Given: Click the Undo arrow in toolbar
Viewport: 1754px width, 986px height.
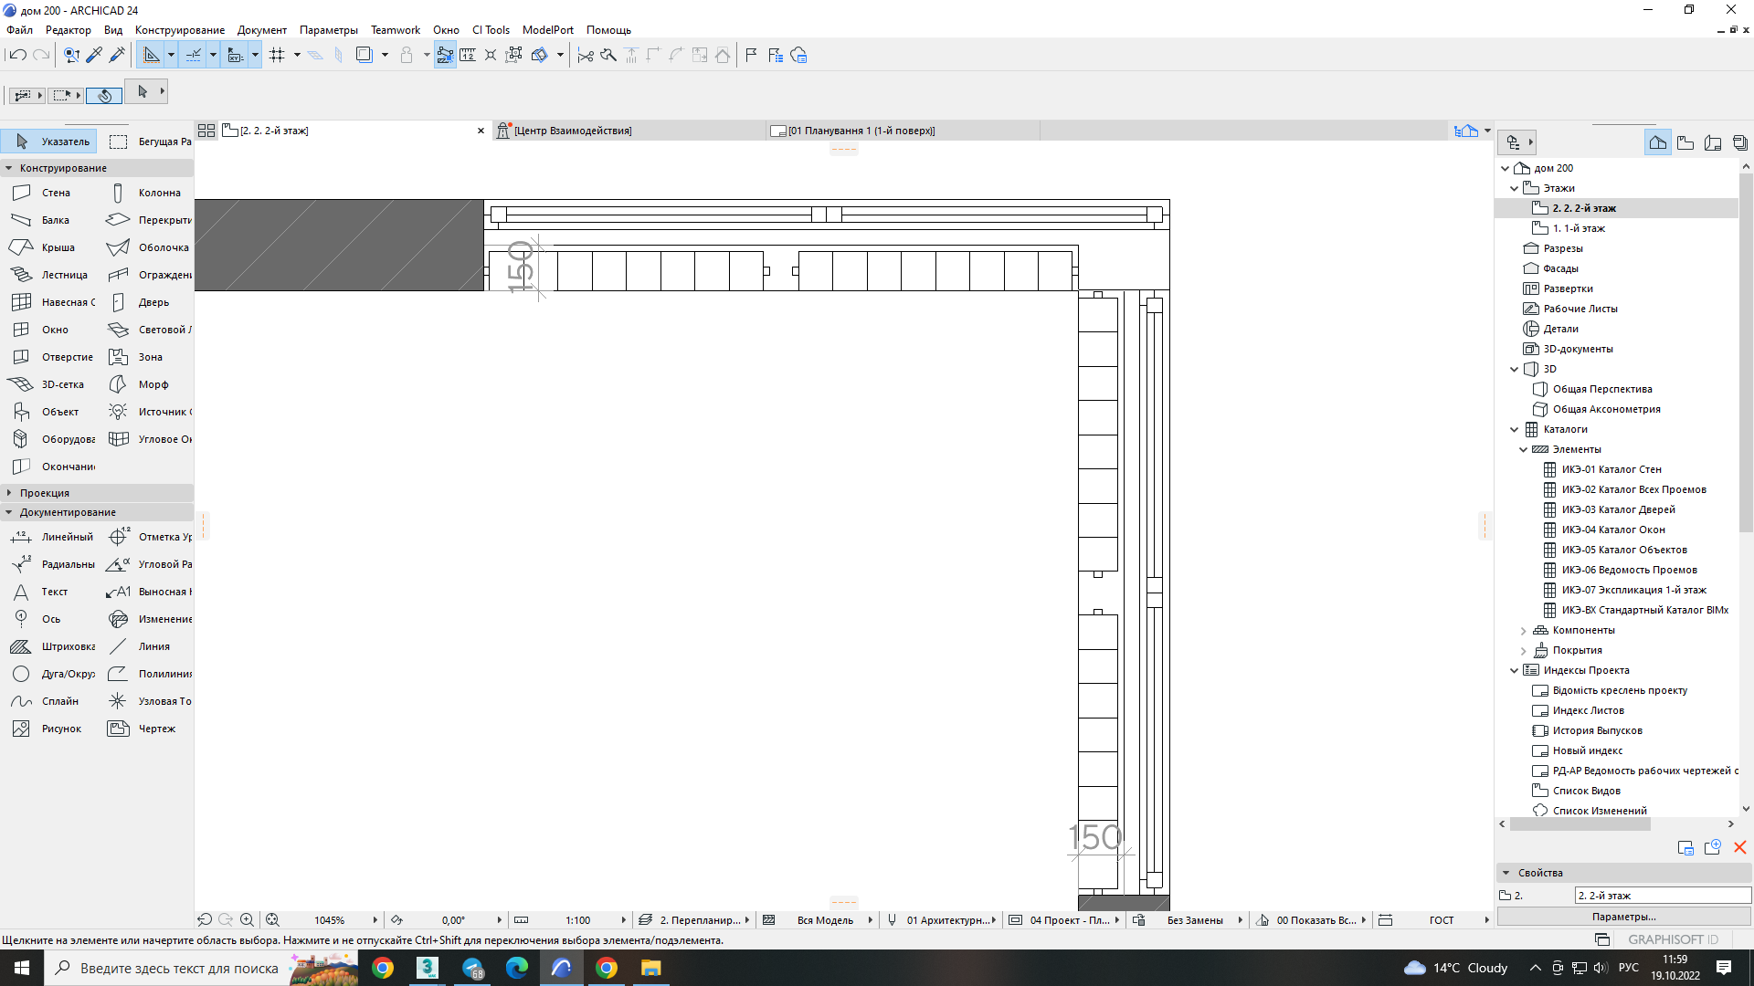Looking at the screenshot, I should 17,56.
